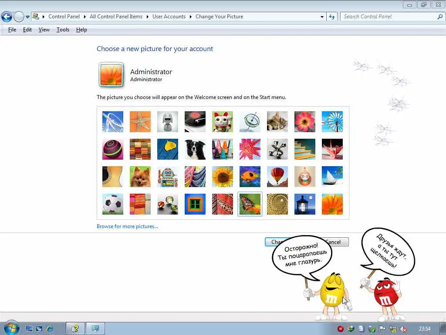The width and height of the screenshot is (446, 335).
Task: Select the orange daisy picture in grid
Action: click(332, 204)
